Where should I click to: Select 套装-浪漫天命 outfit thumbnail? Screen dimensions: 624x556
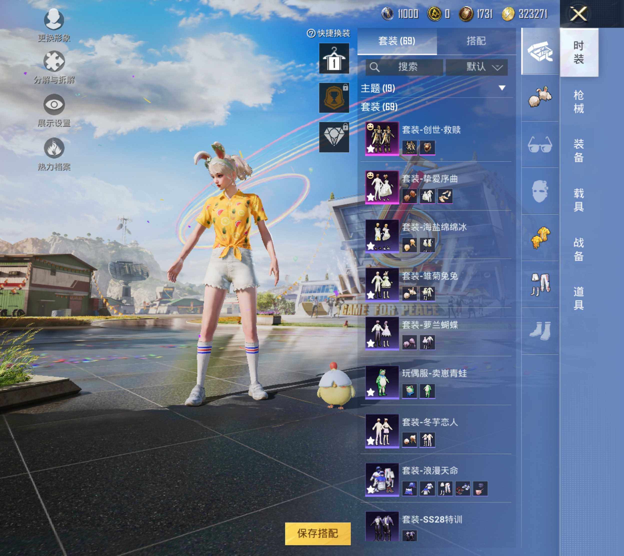(x=382, y=480)
